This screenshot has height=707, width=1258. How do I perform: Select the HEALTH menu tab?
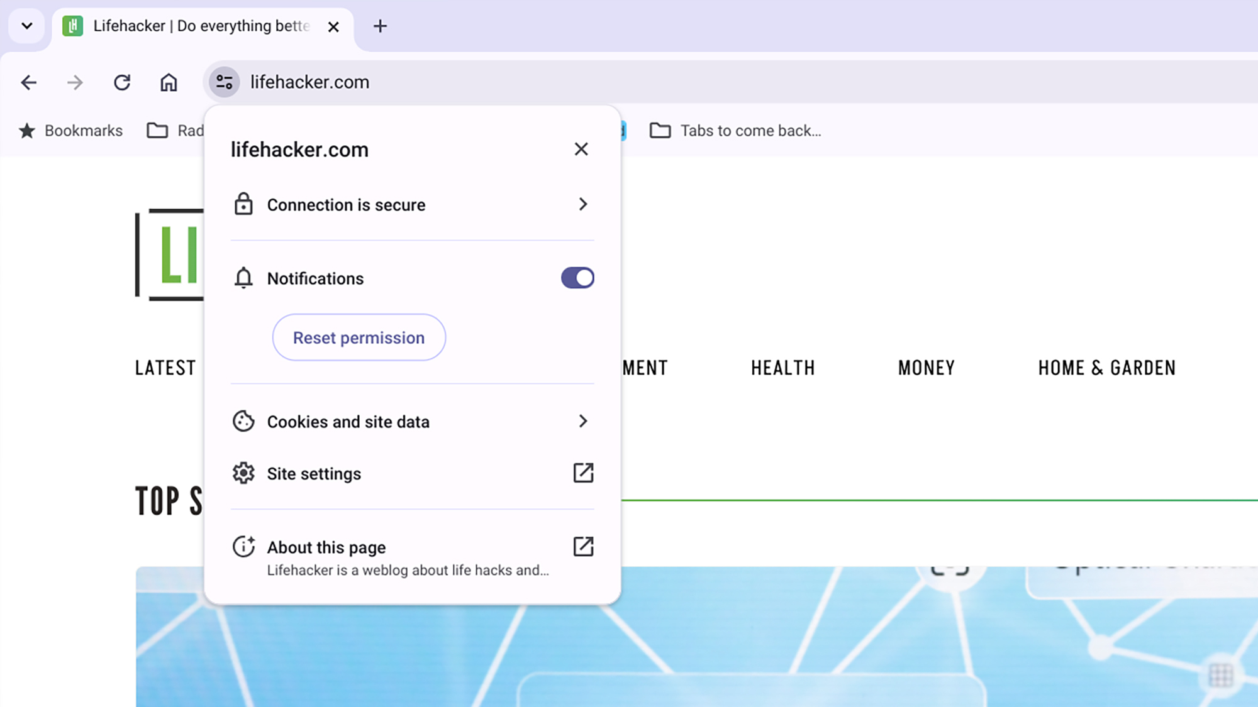tap(783, 367)
